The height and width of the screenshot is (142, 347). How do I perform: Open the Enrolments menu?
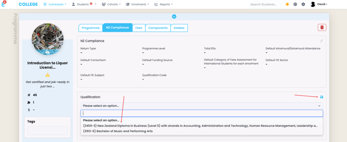pos(137,4)
